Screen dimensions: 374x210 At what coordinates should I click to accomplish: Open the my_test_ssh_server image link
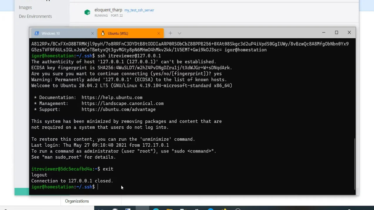pyautogui.click(x=139, y=10)
